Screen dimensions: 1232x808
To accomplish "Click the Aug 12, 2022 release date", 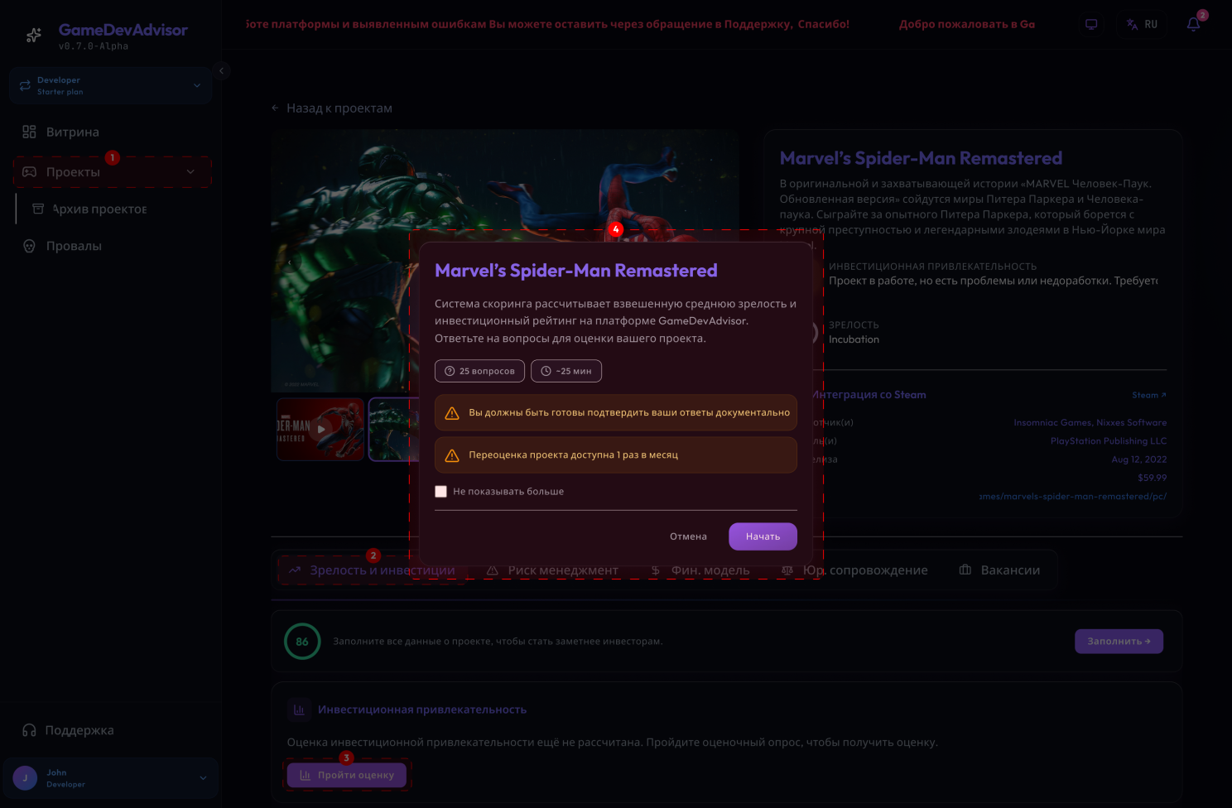I will [x=1139, y=459].
